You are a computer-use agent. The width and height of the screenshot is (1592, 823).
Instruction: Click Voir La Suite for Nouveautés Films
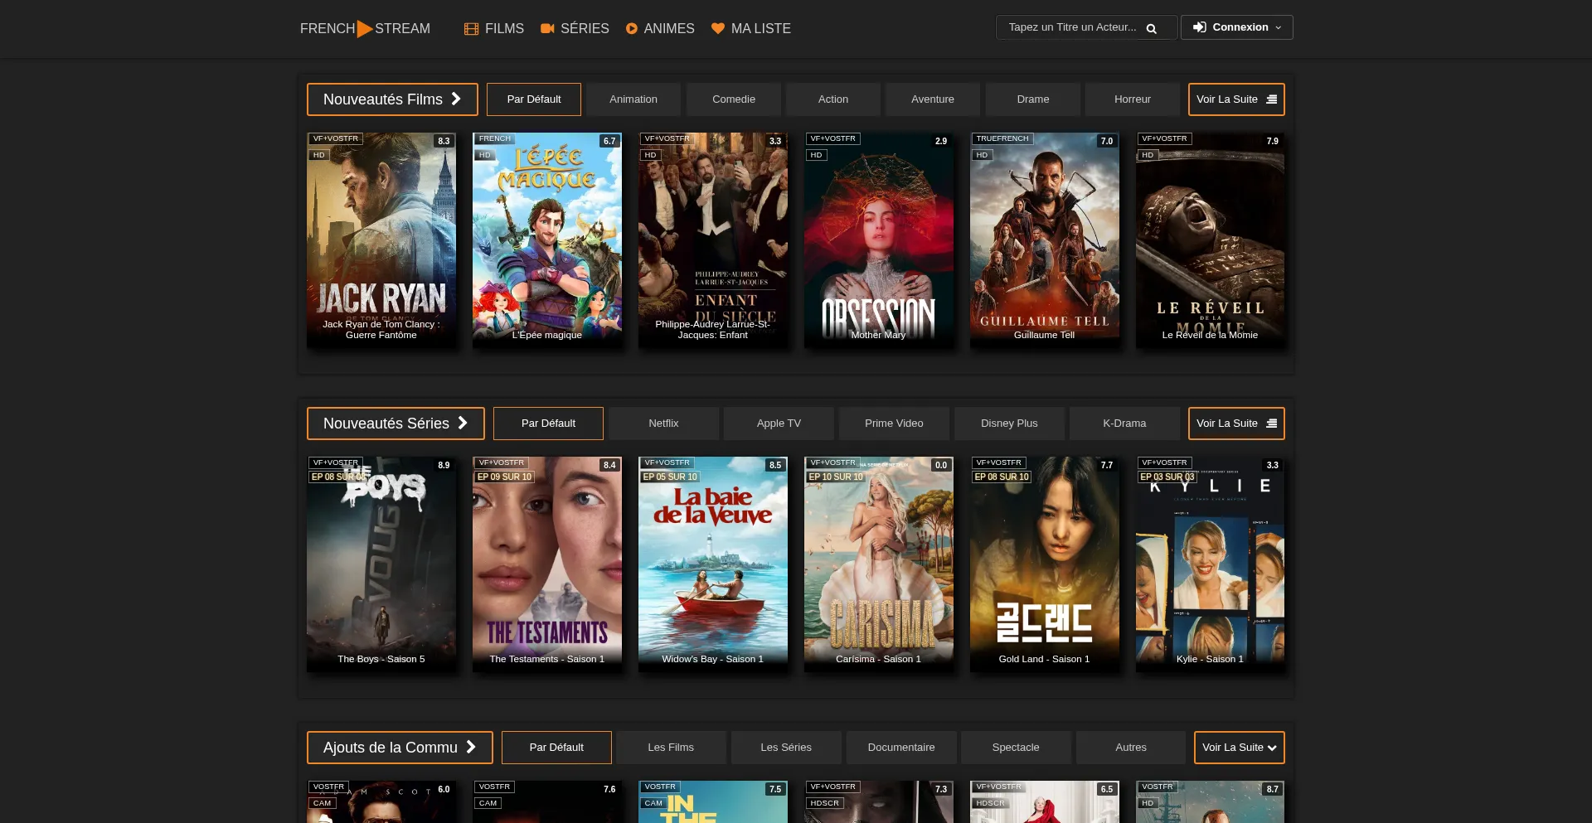(x=1236, y=99)
